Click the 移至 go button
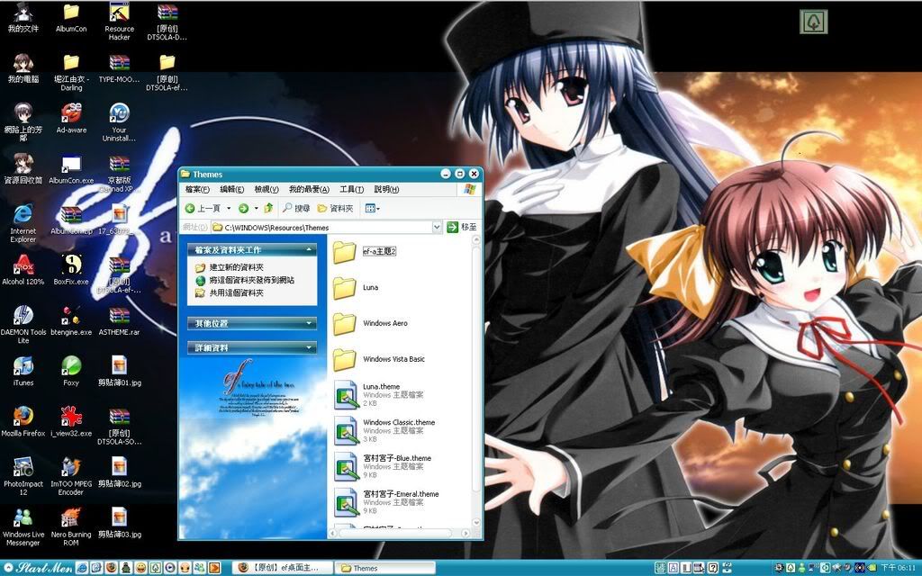922x576 pixels. click(x=462, y=227)
